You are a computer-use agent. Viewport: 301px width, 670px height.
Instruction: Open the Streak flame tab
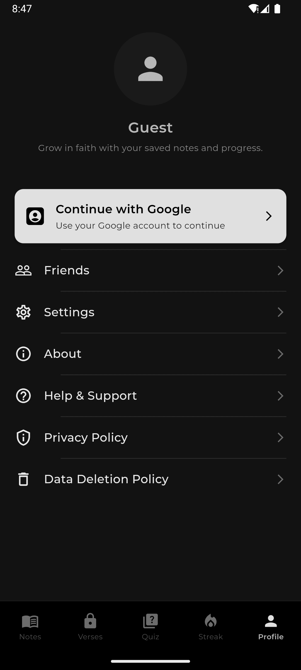[x=211, y=626]
